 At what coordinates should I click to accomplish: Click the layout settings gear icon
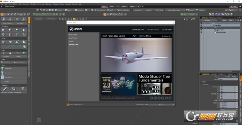coord(240,7)
